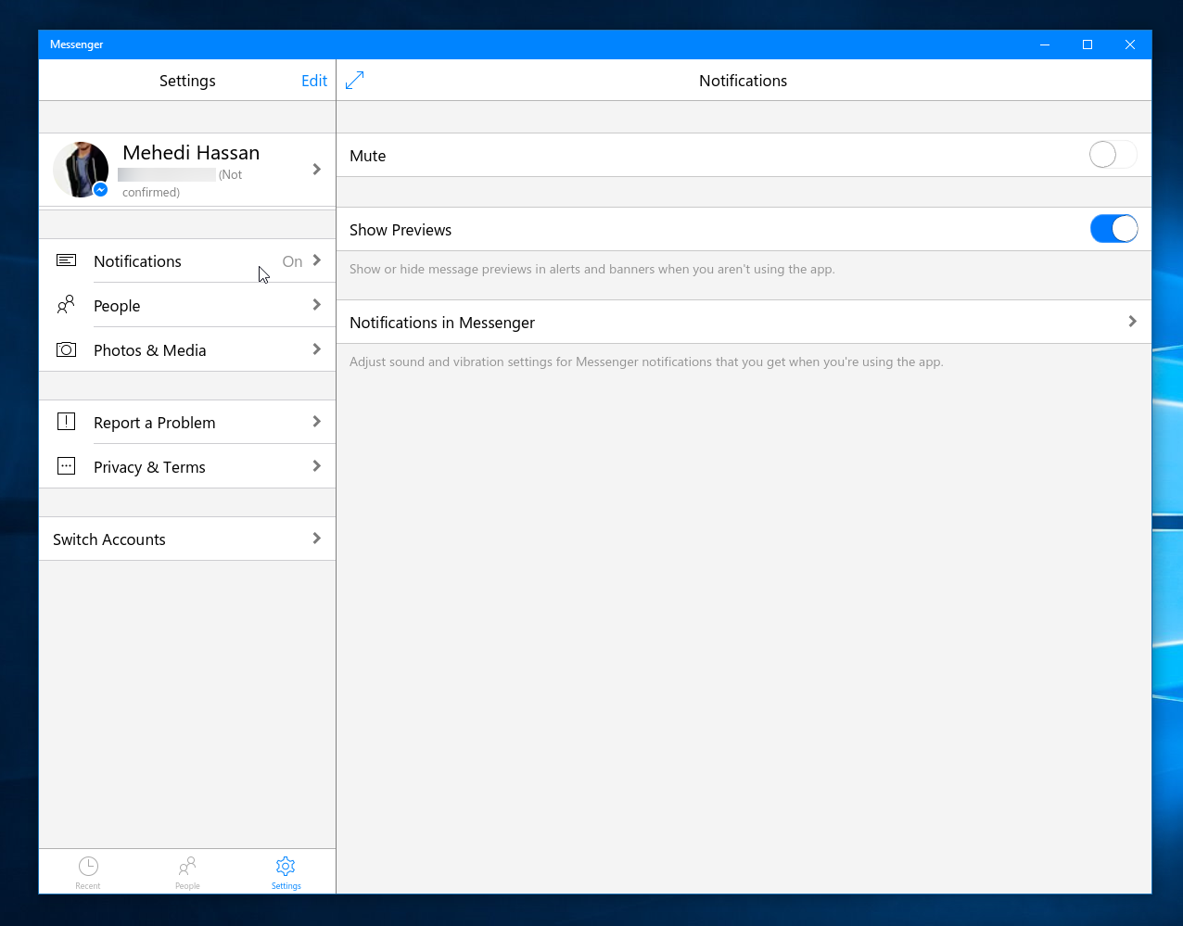Open Notifications row chevron
The height and width of the screenshot is (926, 1183).
click(317, 260)
